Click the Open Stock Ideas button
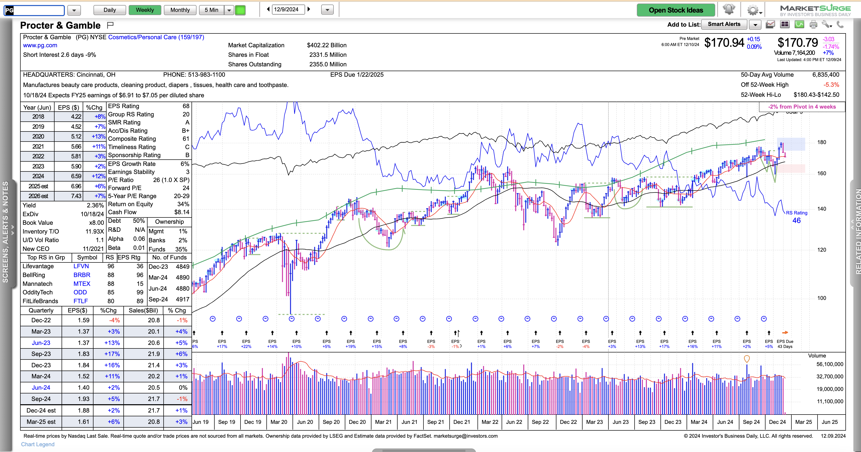 [676, 10]
